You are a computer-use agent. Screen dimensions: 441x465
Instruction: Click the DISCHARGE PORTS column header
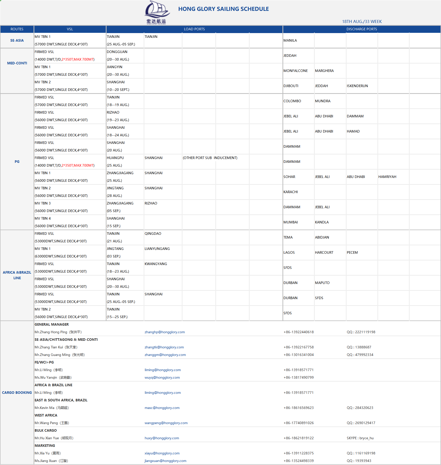coord(362,29)
